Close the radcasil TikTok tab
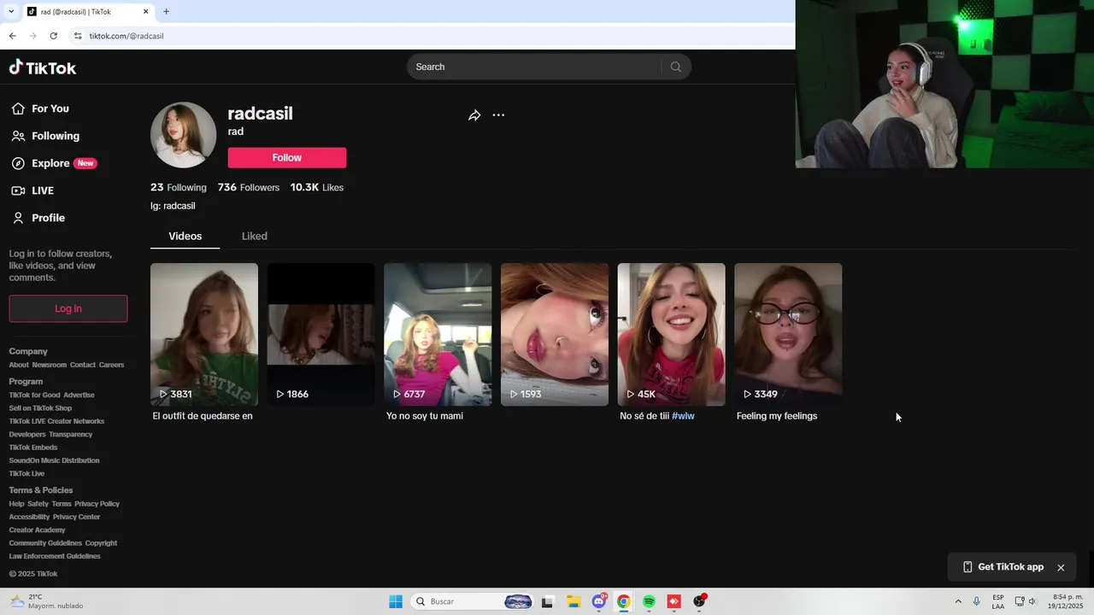 [145, 12]
